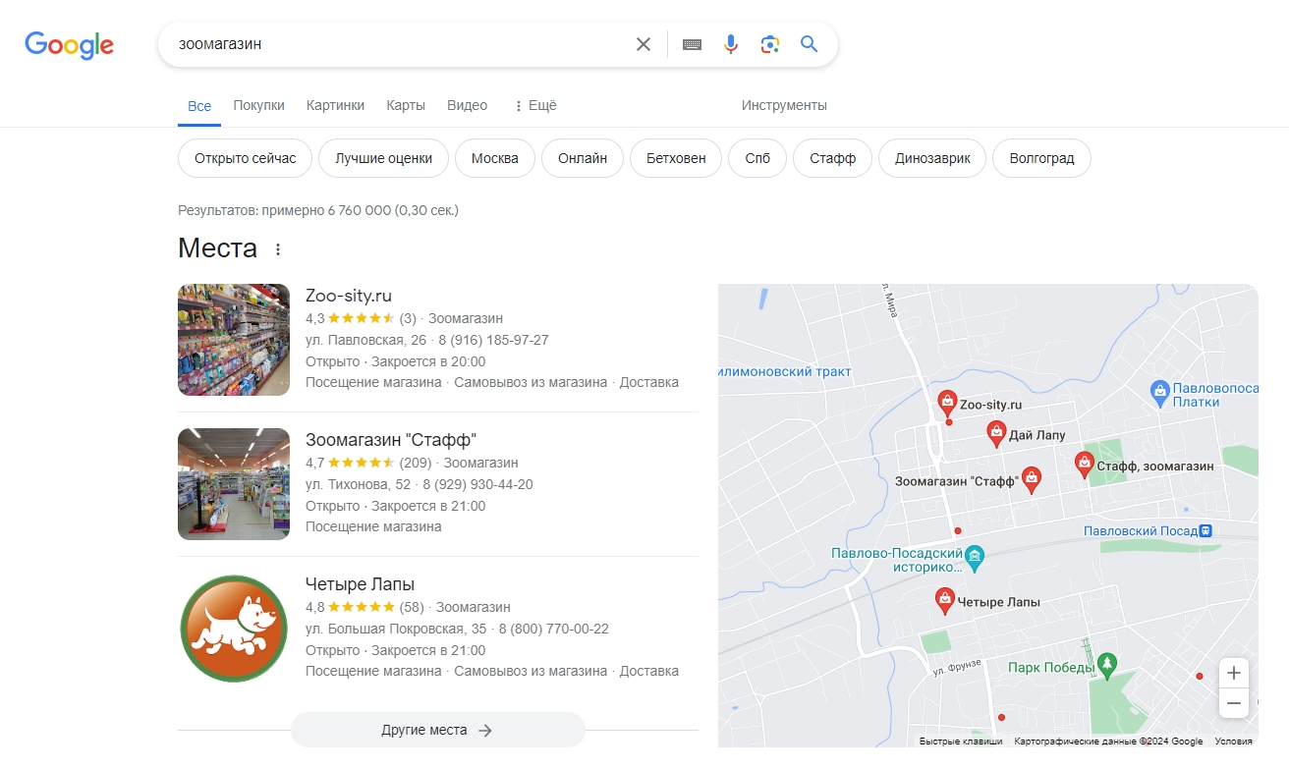The height and width of the screenshot is (769, 1289).
Task: Click Филимоновский тракт road label on map
Action: 785,371
